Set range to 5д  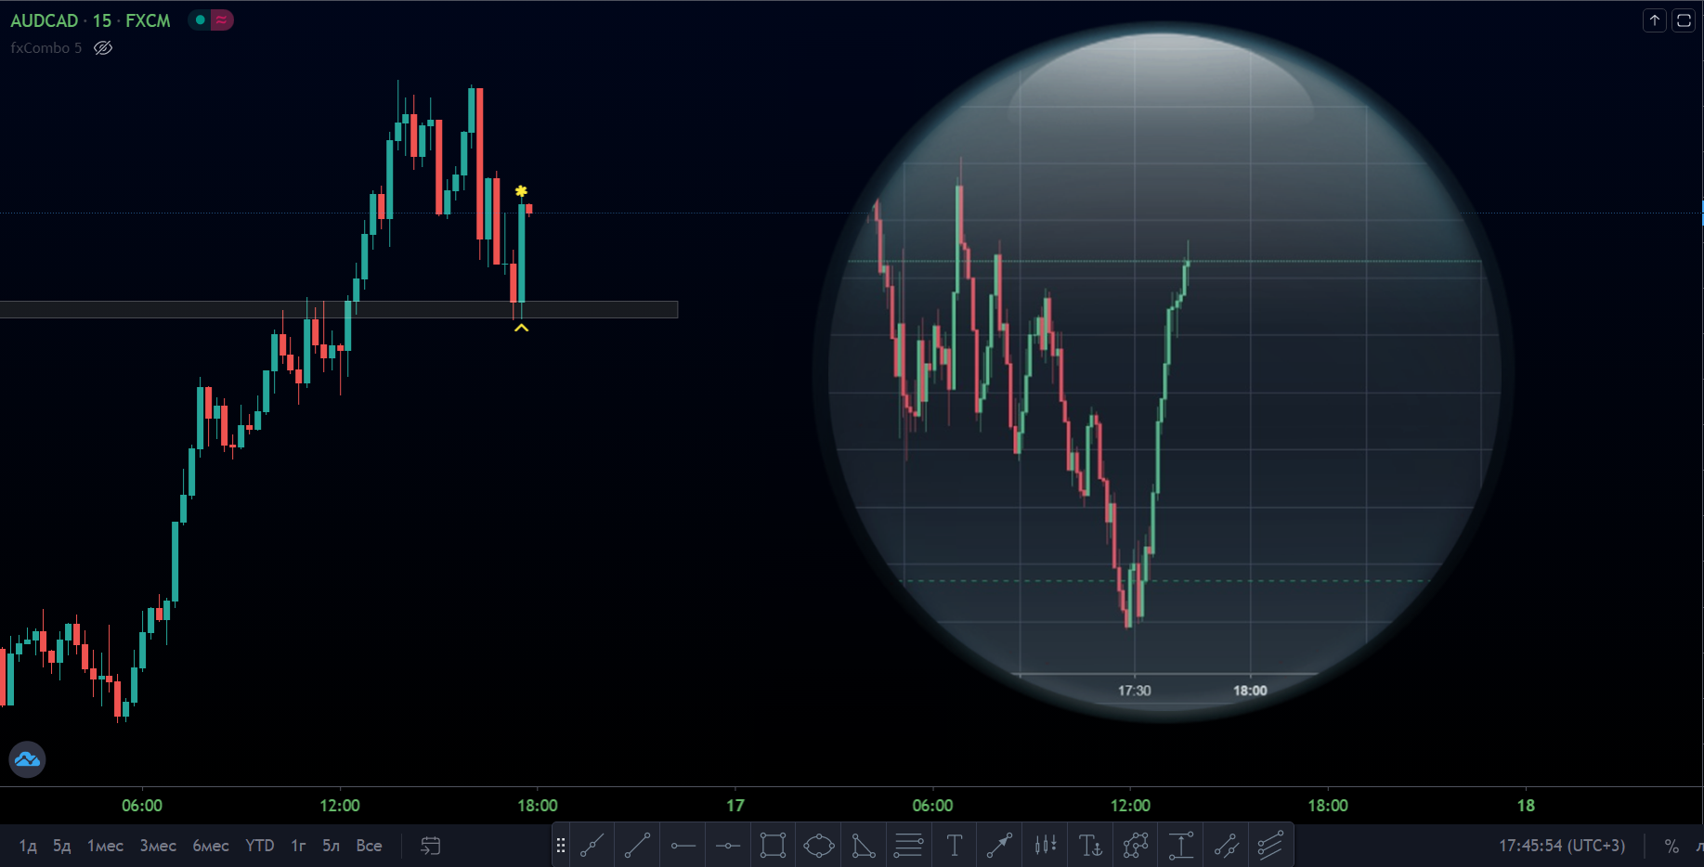[62, 846]
